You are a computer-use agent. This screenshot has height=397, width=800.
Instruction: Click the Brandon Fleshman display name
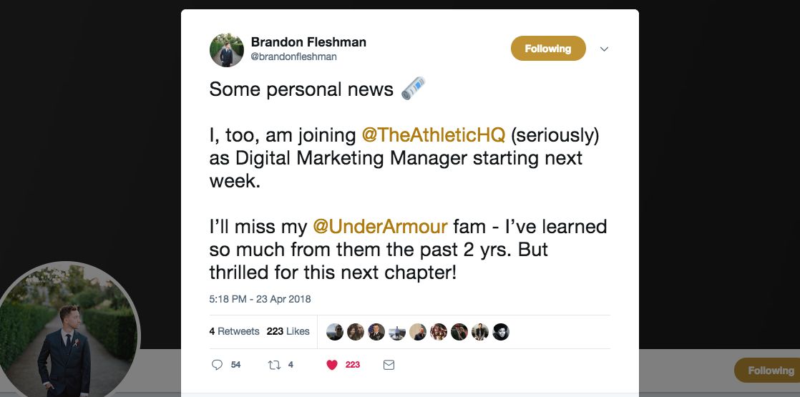pyautogui.click(x=308, y=42)
